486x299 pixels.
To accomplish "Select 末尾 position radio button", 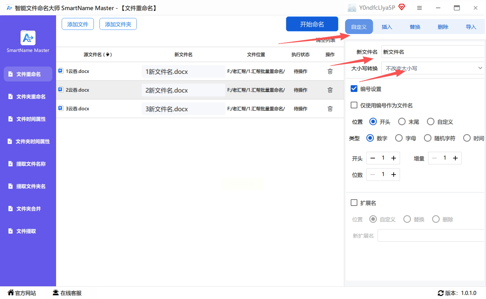I will pos(402,122).
